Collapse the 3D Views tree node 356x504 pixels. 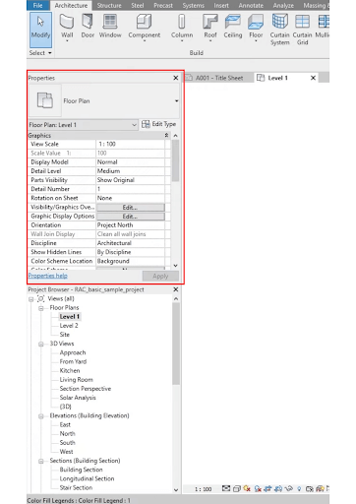coord(41,344)
